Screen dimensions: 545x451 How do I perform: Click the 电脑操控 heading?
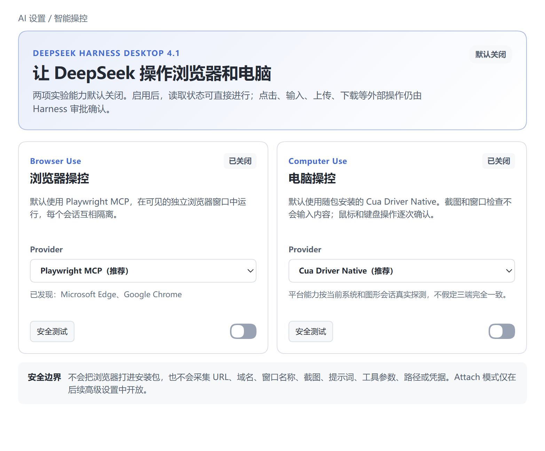pyautogui.click(x=312, y=179)
